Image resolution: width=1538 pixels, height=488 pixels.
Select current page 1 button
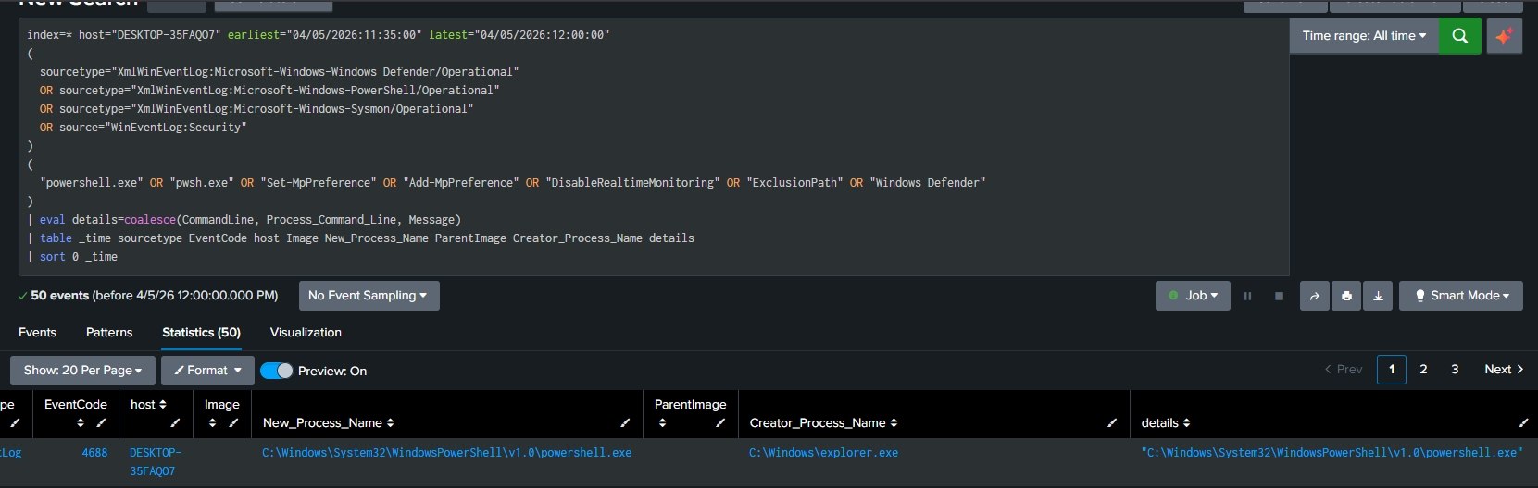click(1392, 370)
